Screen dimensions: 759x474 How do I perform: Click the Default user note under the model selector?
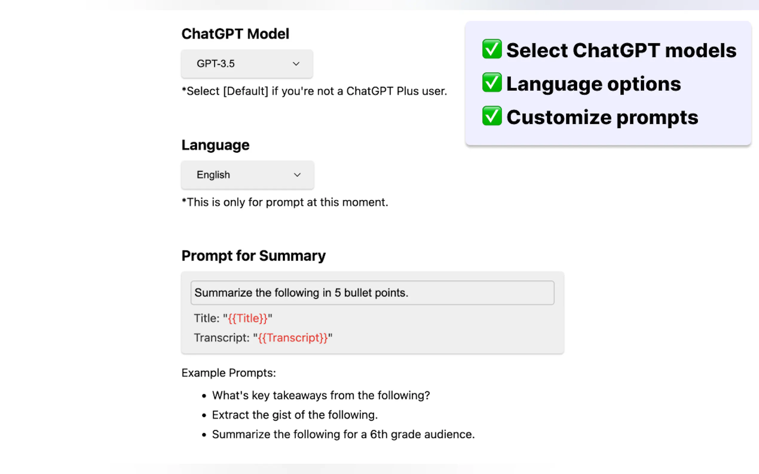(314, 91)
